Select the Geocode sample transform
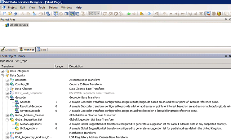 [x=25, y=102]
